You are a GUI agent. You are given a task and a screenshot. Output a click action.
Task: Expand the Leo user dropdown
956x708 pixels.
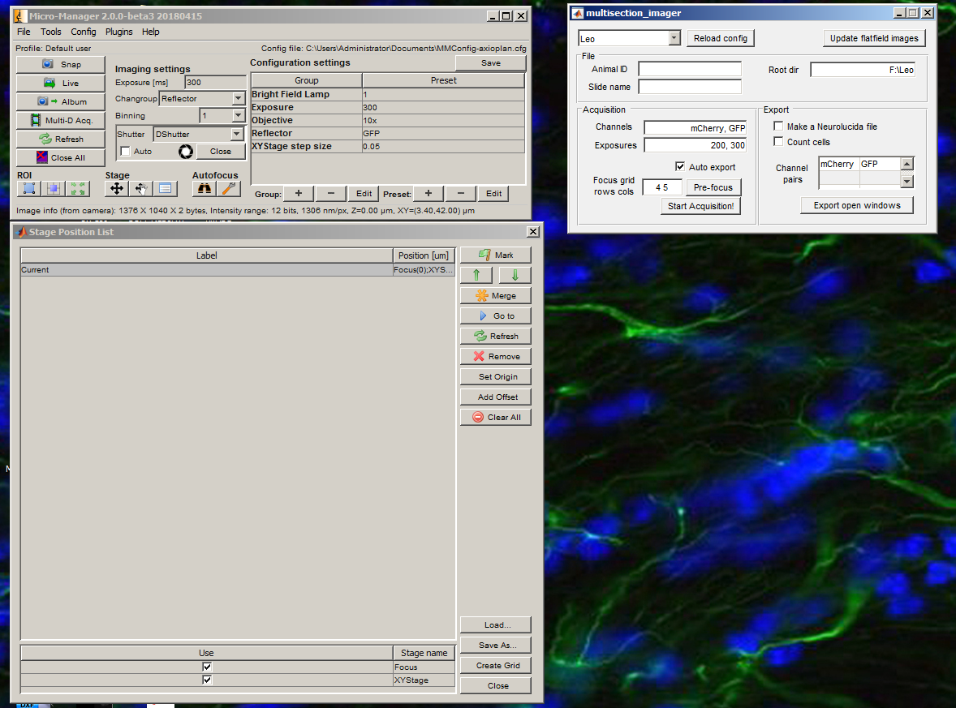click(x=674, y=38)
